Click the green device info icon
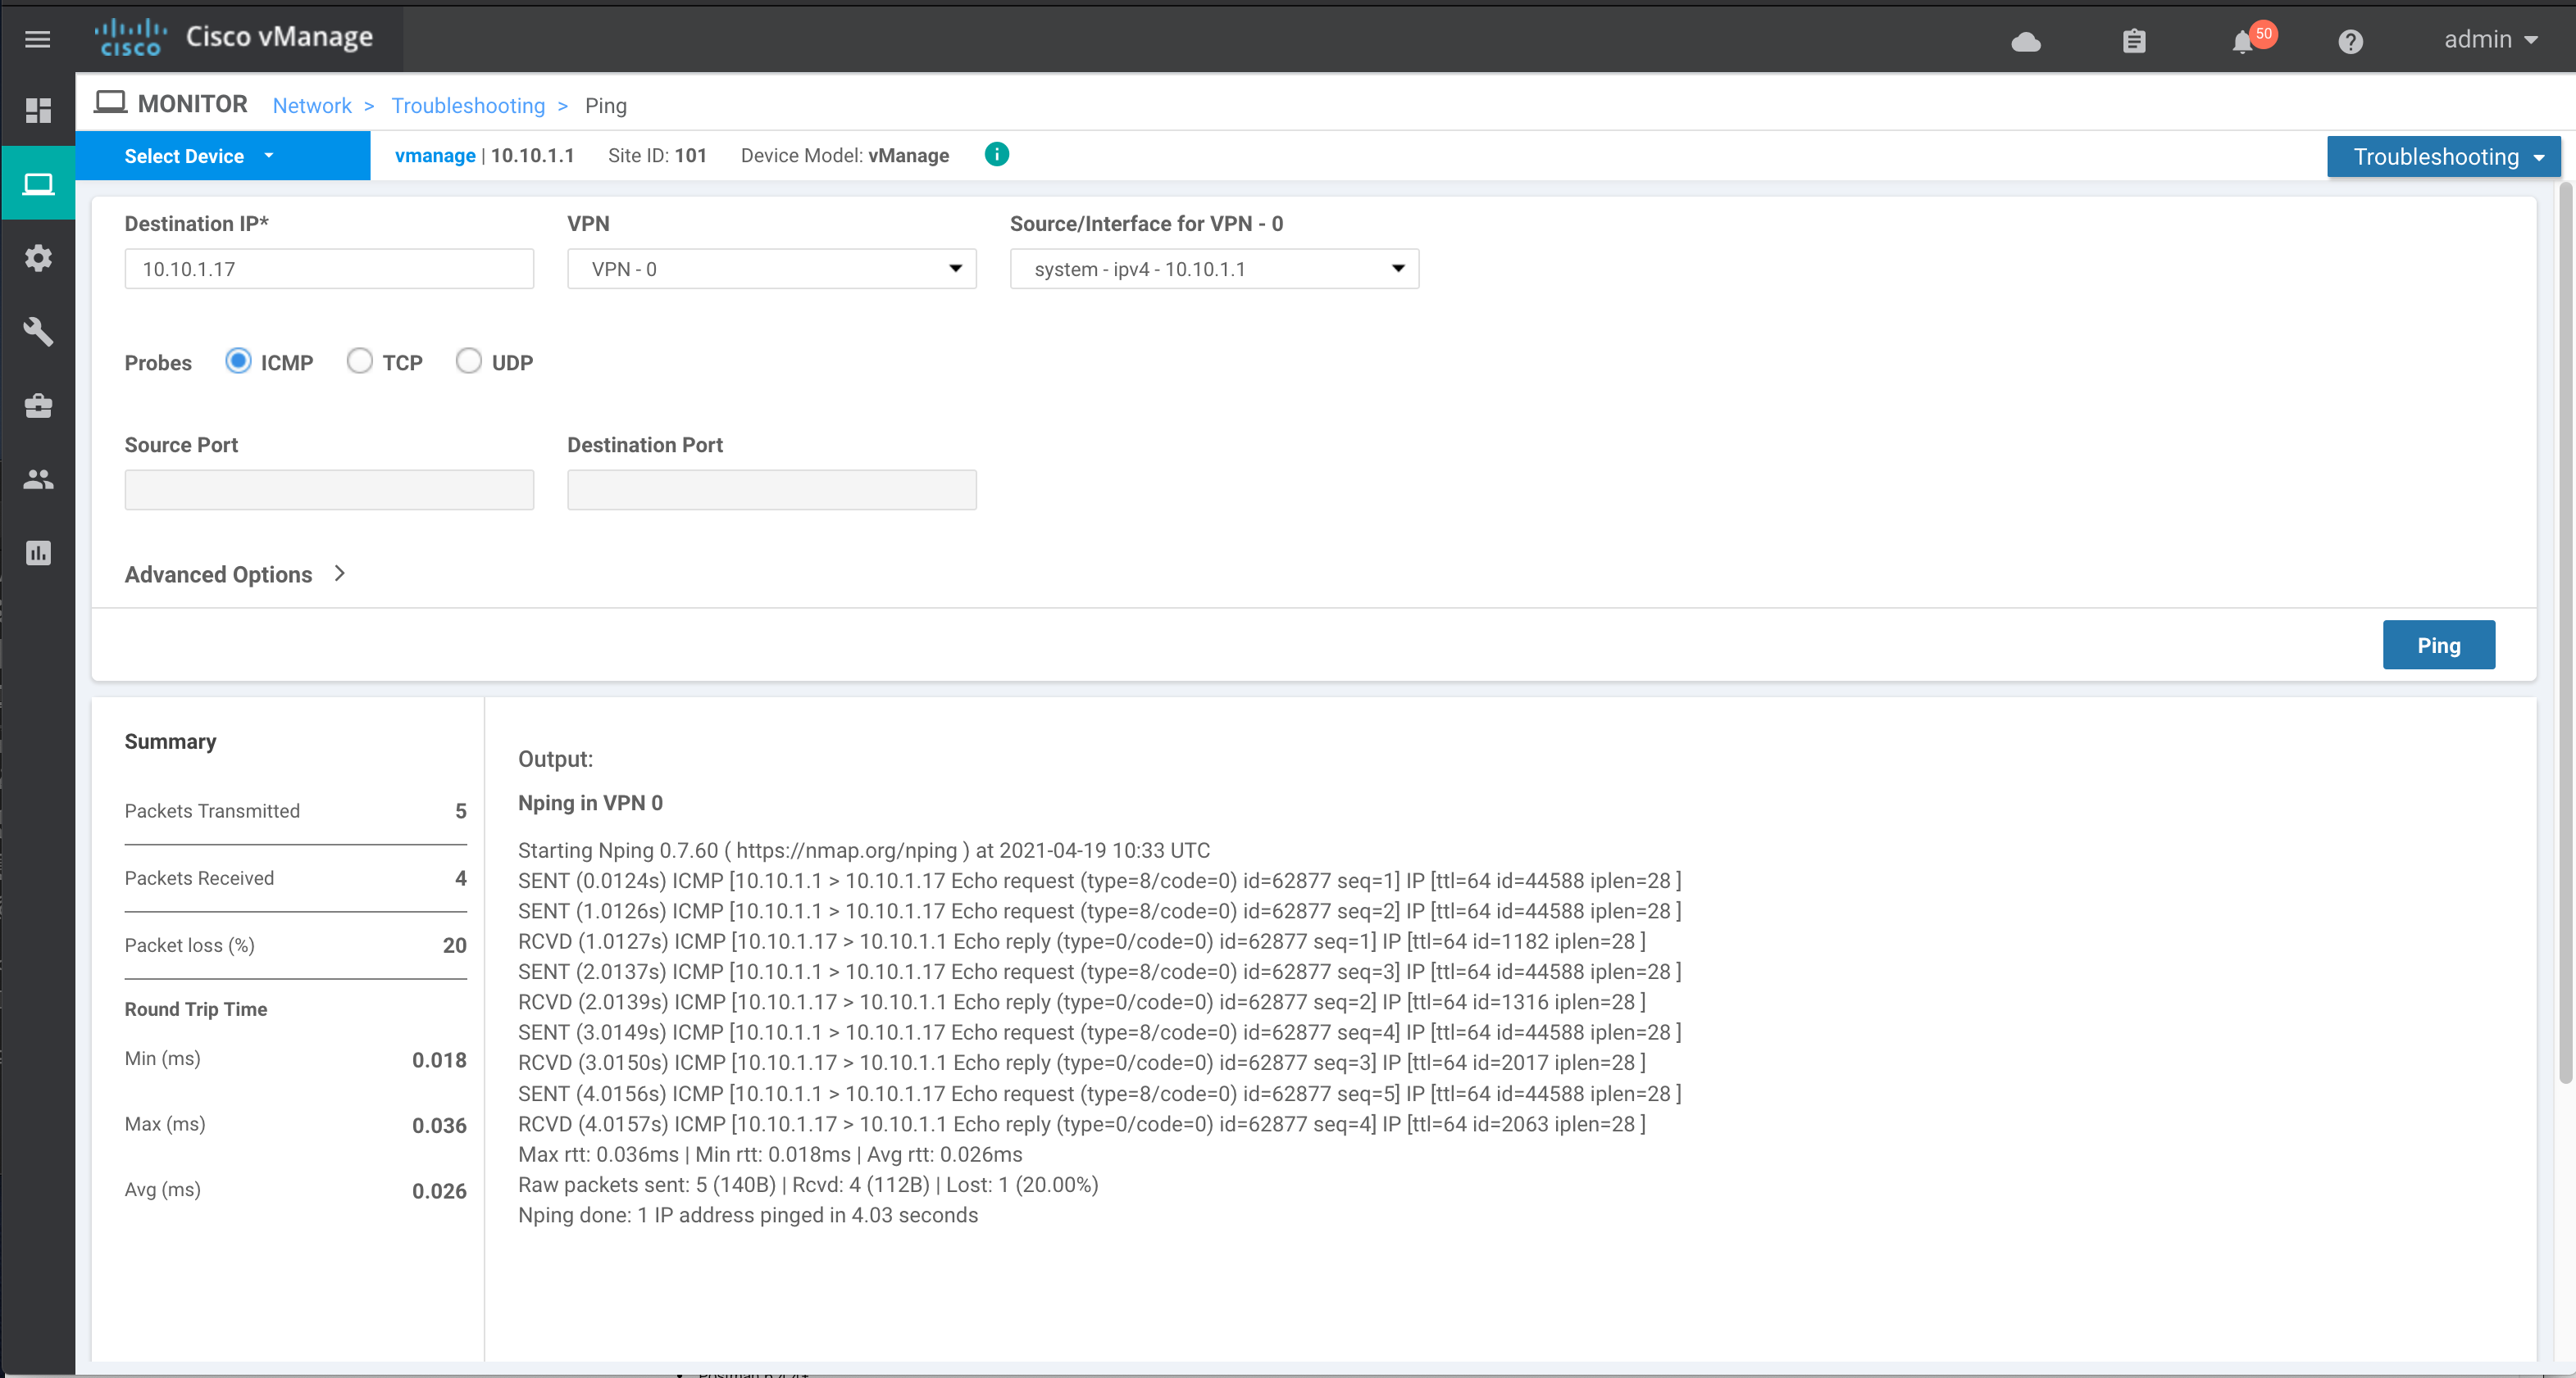The width and height of the screenshot is (2576, 1378). [x=996, y=155]
